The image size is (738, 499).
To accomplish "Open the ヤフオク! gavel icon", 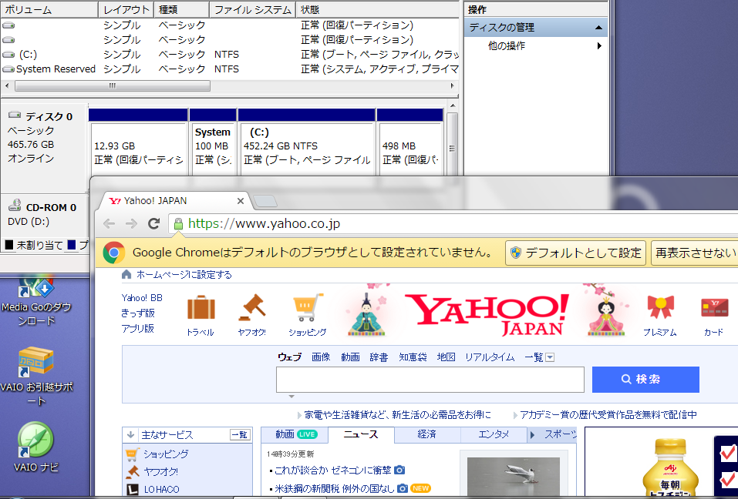I will tap(252, 307).
